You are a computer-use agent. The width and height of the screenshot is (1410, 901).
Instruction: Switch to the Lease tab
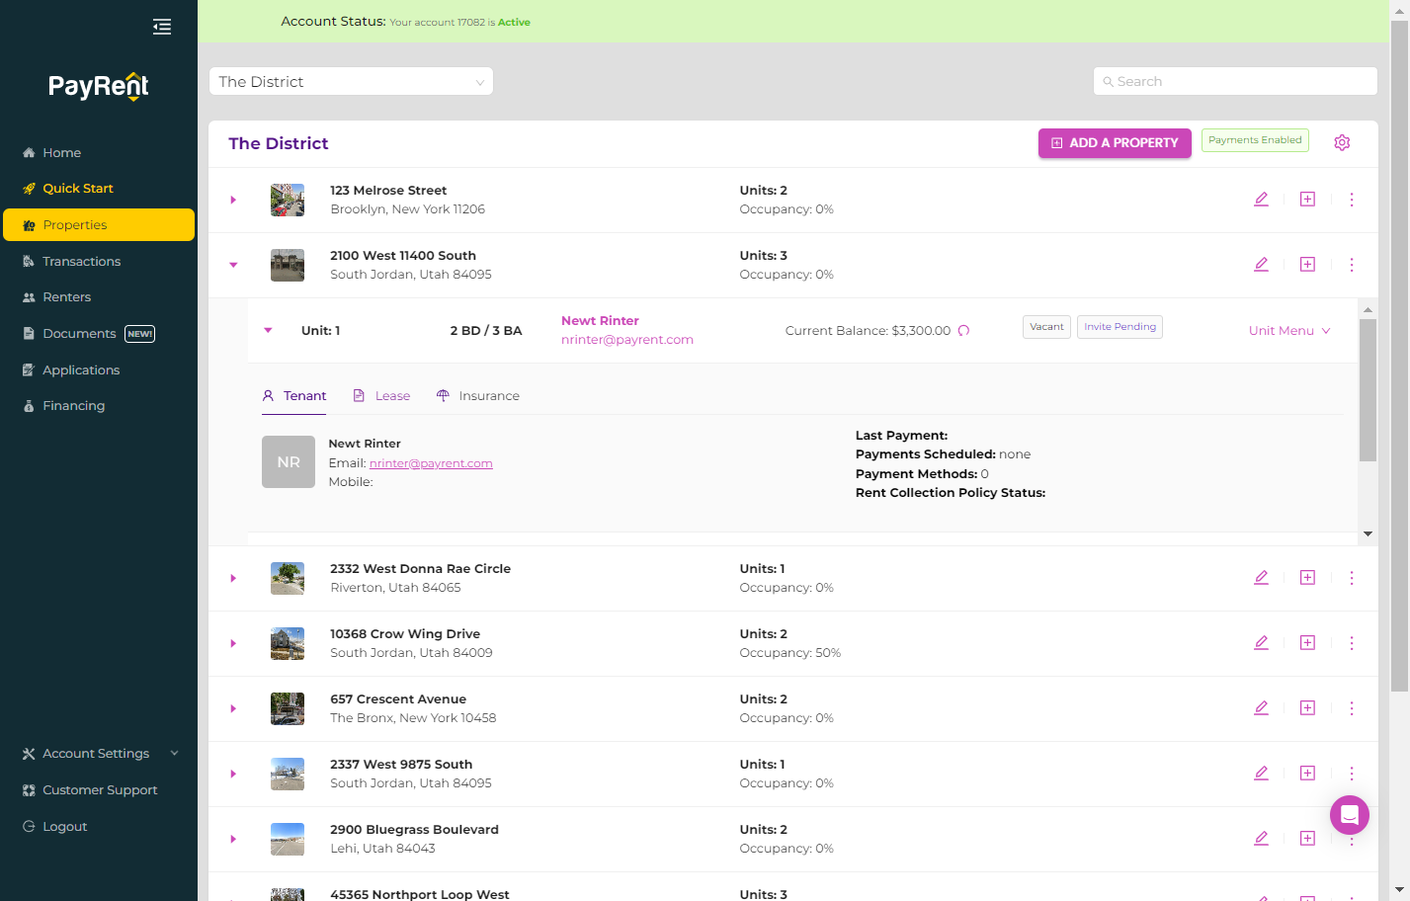tap(381, 396)
